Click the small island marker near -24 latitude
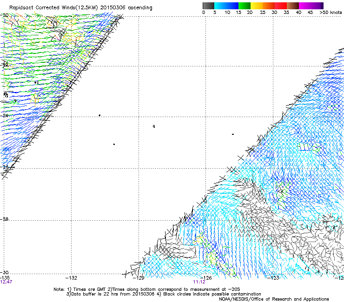344x302 pixels. pos(99,115)
